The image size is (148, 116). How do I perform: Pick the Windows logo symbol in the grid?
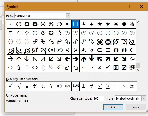(x=132, y=67)
